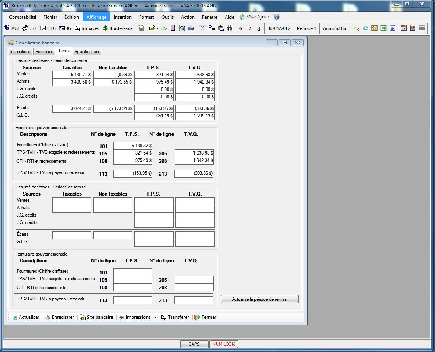Click the bookshelf icon in toolbar
The width and height of the screenshot is (435, 352).
click(x=413, y=28)
